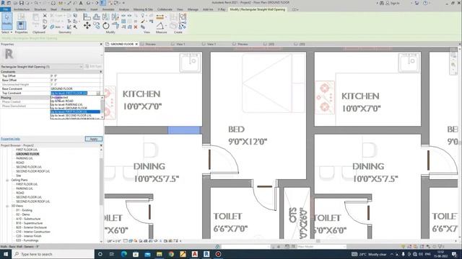Open the Massing & Site ribbon tab
This screenshot has width=462, height=259.
click(x=143, y=9)
